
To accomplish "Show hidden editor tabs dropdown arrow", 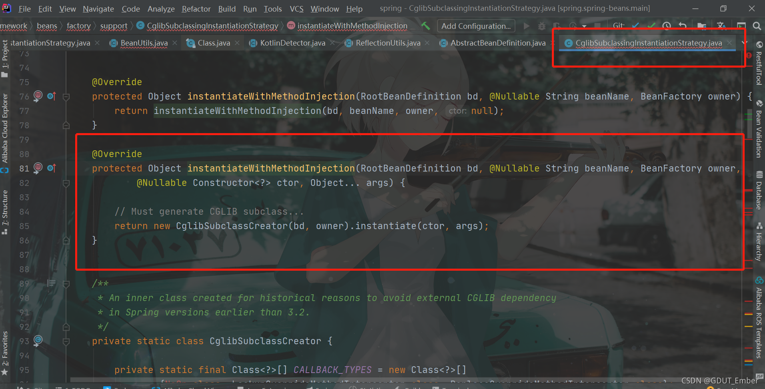I will click(744, 43).
